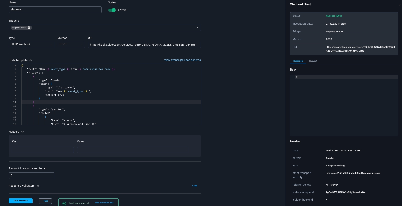Switch to the Request tab
This screenshot has height=206, width=402.
(313, 61)
